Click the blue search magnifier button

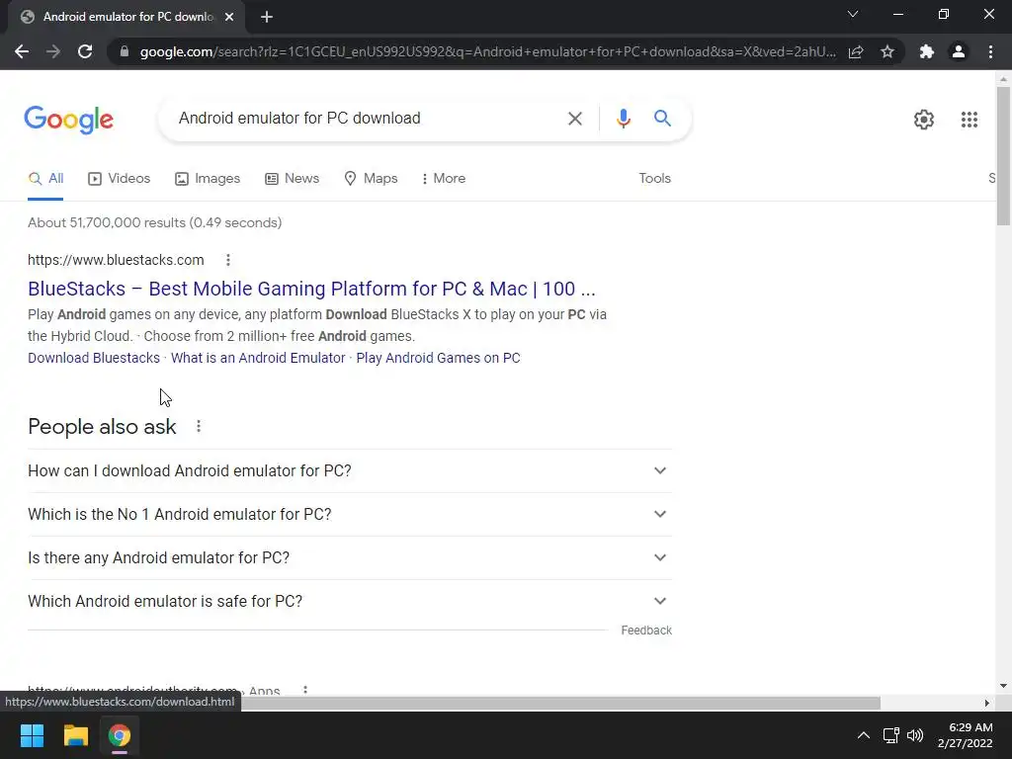click(662, 119)
